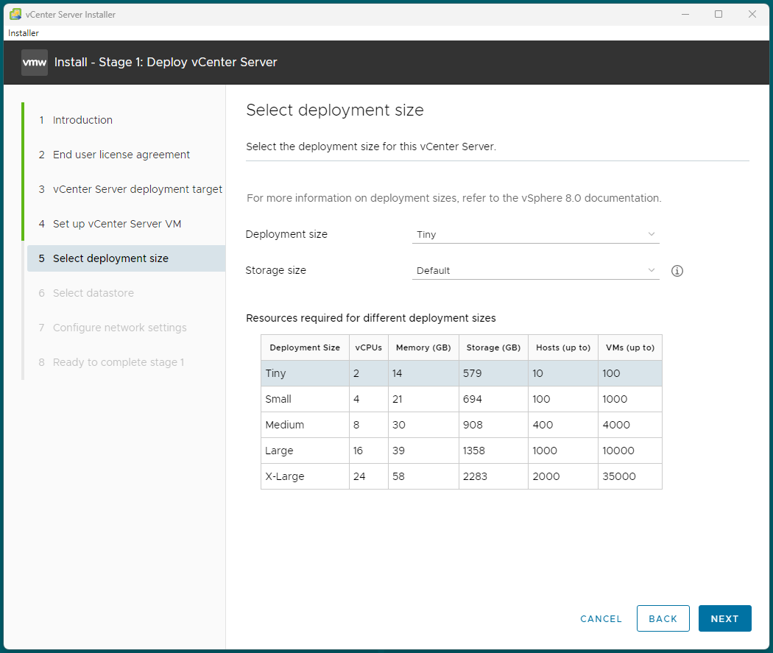
Task: Click the 30 memory value for Medium
Action: [399, 425]
